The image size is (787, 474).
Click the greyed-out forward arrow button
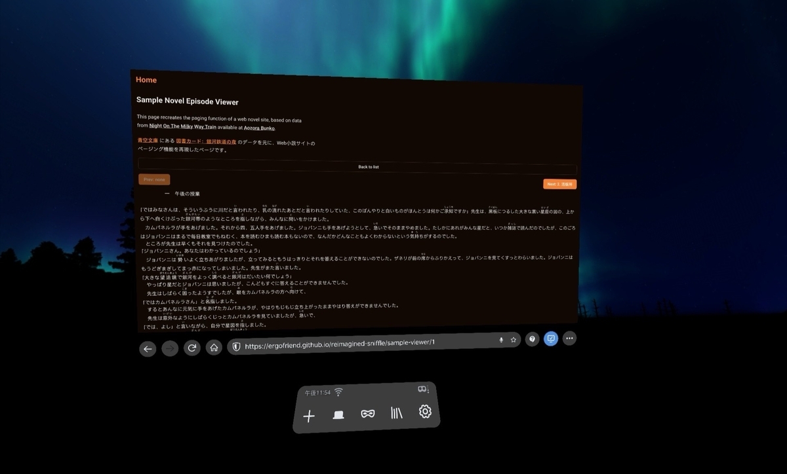(170, 349)
